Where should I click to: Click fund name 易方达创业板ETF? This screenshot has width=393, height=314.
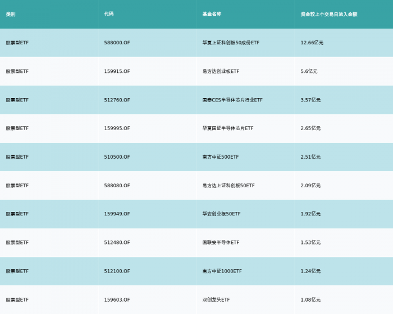221,71
